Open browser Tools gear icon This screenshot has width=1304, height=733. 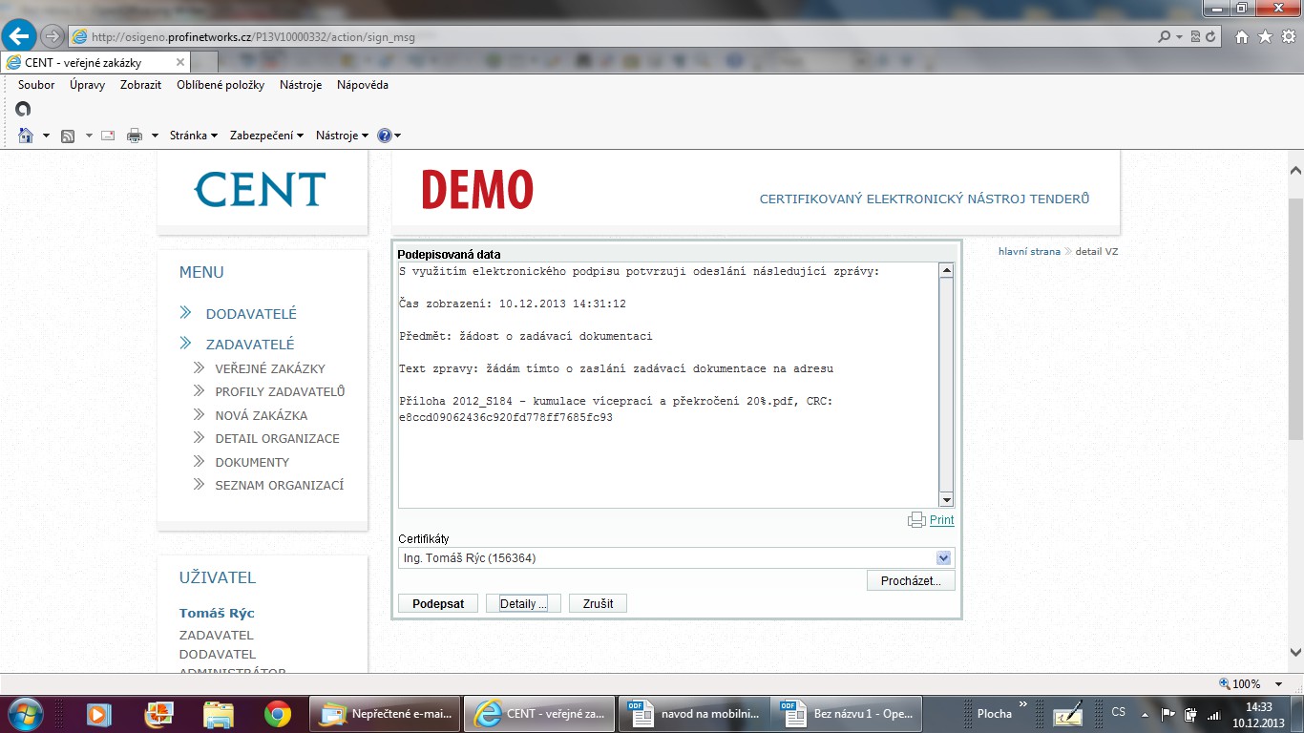[1288, 36]
